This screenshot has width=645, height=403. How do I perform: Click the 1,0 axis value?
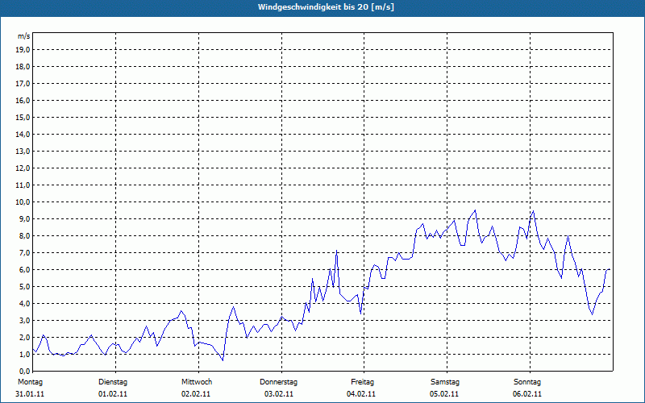pyautogui.click(x=24, y=354)
